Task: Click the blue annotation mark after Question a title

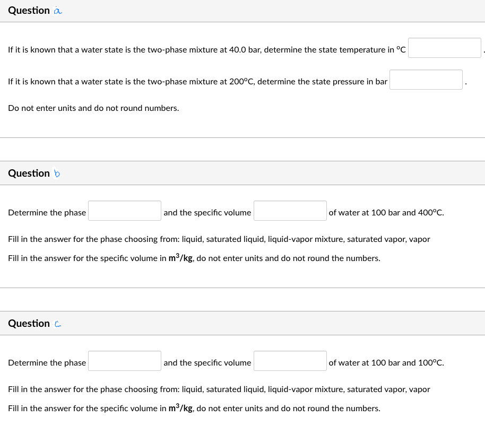Action: click(x=57, y=10)
